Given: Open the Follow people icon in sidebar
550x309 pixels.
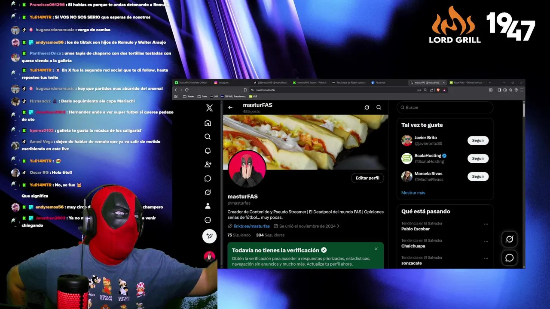Looking at the screenshot, I should click(208, 164).
